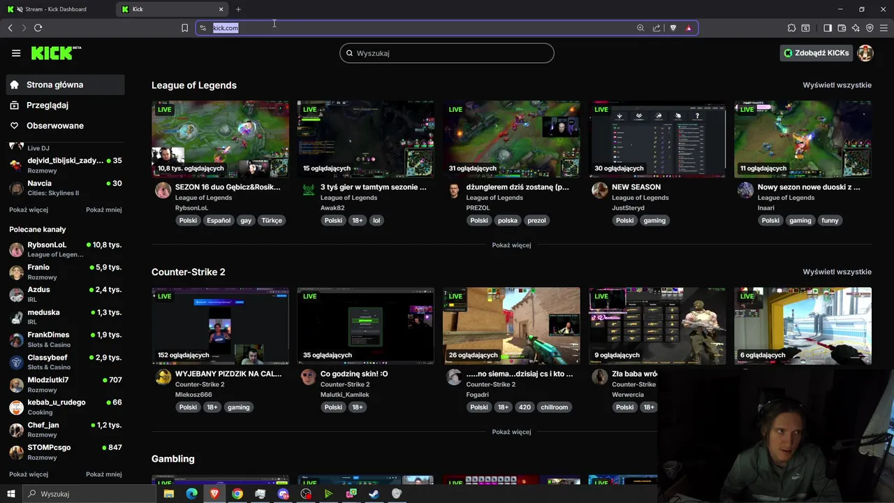The width and height of the screenshot is (894, 503).
Task: Reload the page with the refresh icon
Action: (38, 28)
